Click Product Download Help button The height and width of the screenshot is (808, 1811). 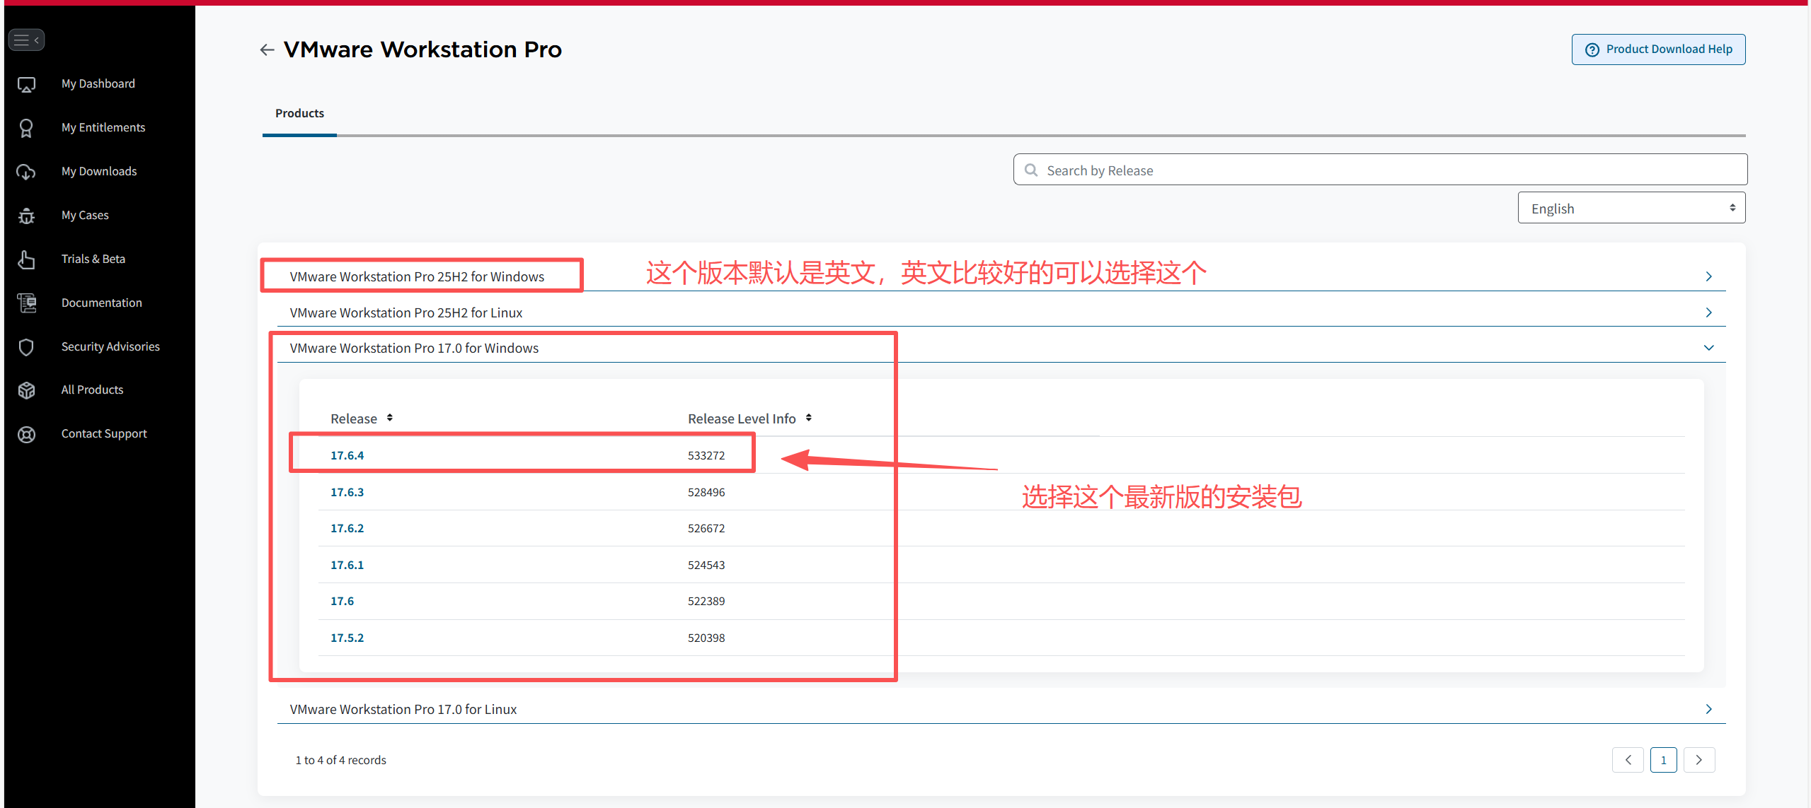(1658, 49)
